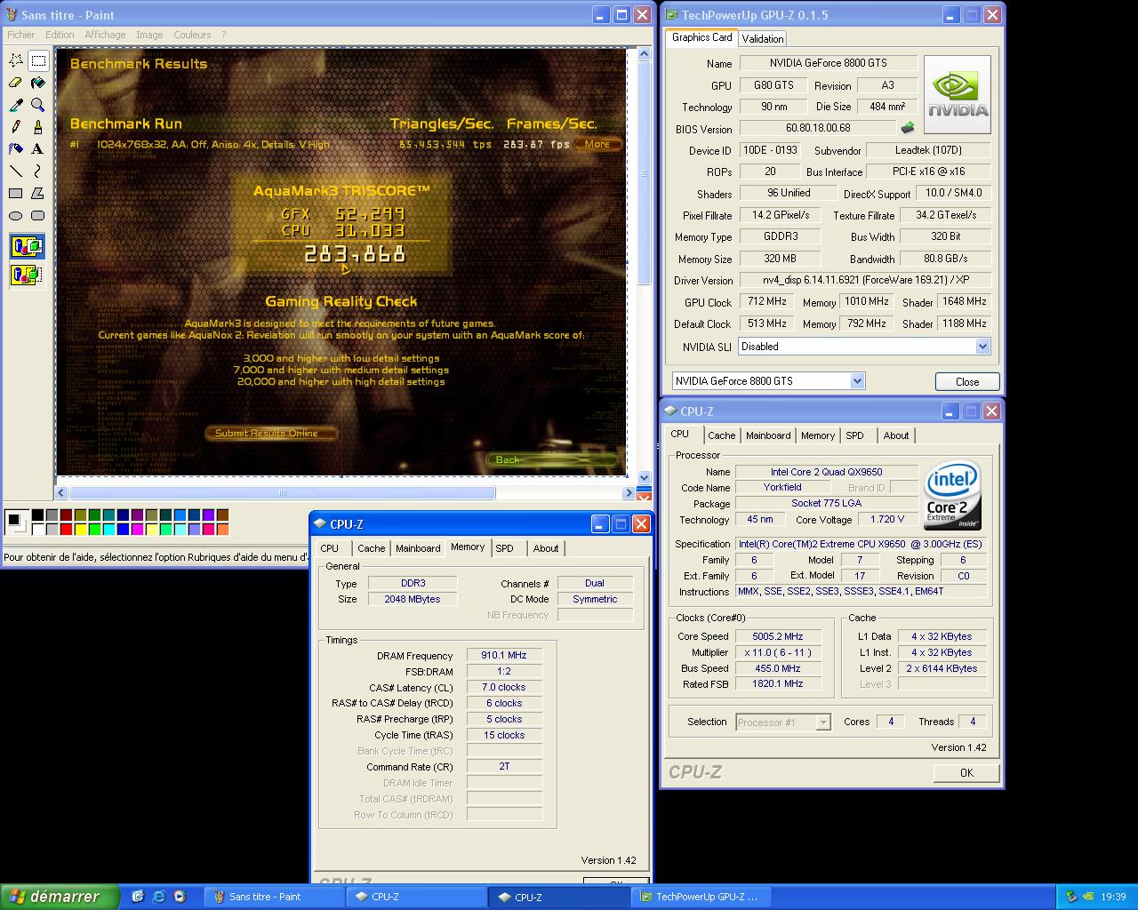Select the Rounded Rectangle tool

38,215
